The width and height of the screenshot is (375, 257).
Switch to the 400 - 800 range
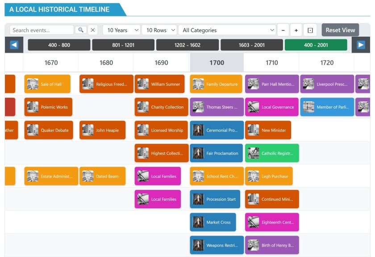pyautogui.click(x=59, y=45)
